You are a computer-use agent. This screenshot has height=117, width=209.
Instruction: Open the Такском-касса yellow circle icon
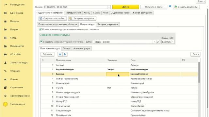click(x=5, y=104)
